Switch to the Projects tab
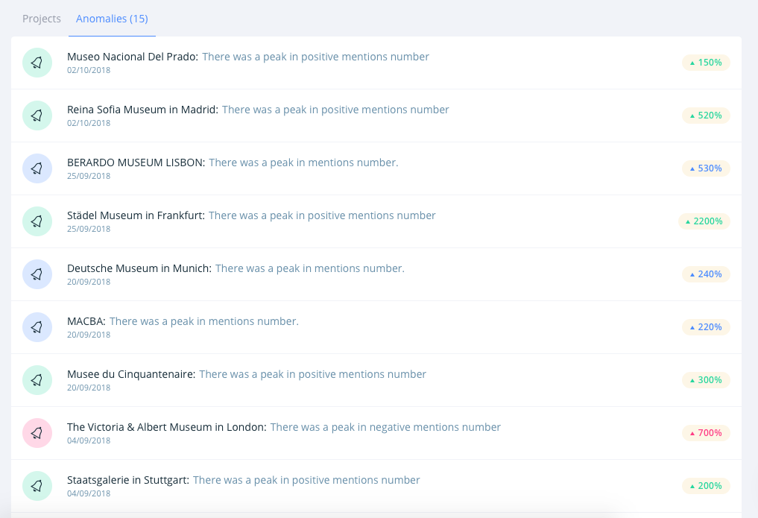 [x=42, y=19]
